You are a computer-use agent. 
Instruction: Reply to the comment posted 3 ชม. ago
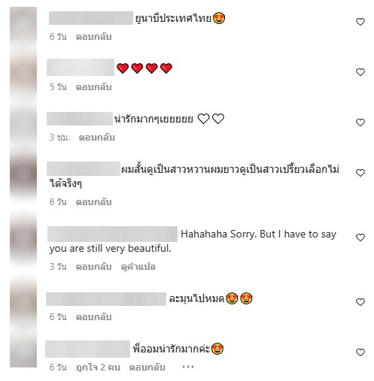pos(96,138)
